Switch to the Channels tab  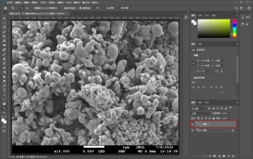(x=200, y=102)
